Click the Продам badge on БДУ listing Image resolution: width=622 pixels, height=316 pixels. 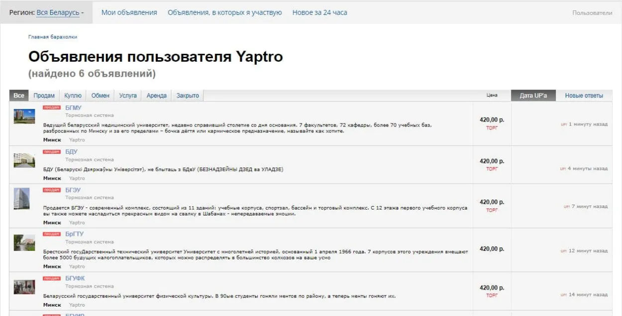coord(52,151)
